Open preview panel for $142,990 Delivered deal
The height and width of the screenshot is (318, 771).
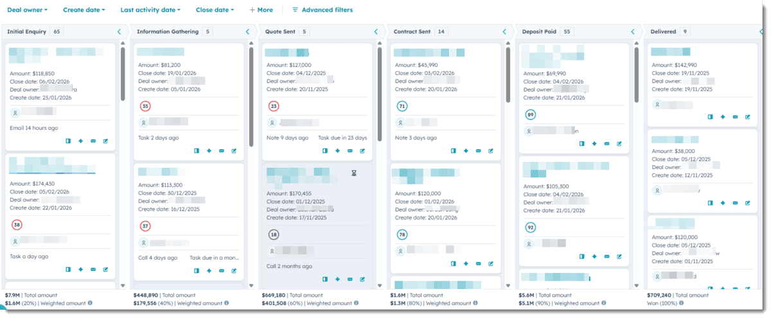click(x=711, y=117)
